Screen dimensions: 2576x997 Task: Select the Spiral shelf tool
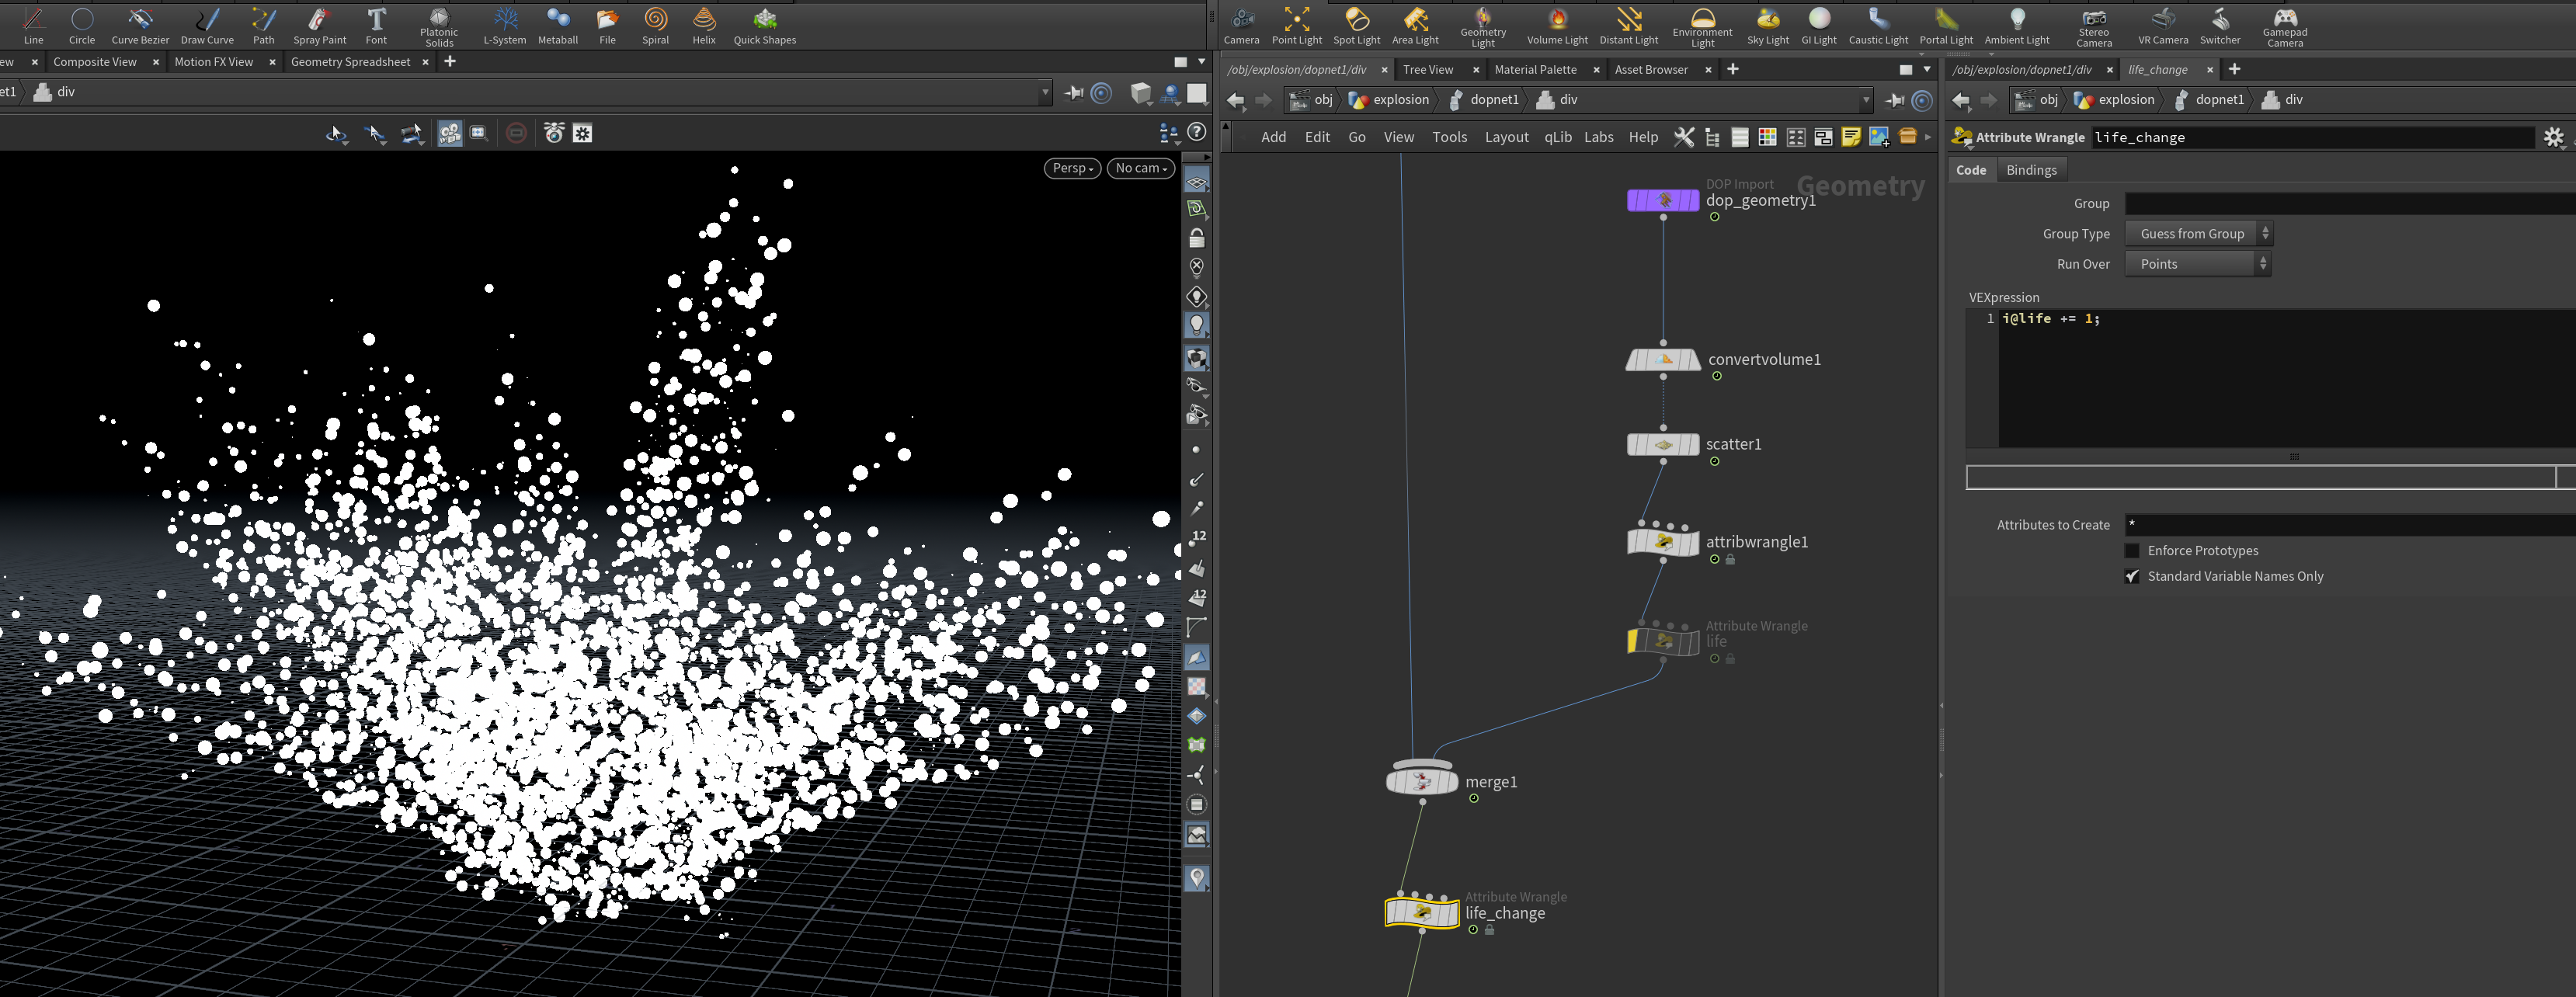tap(655, 26)
